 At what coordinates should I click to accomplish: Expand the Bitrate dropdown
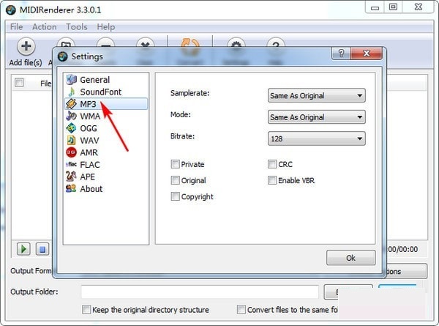[316, 138]
